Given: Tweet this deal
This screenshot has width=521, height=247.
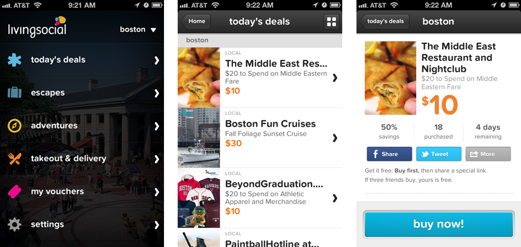Looking at the screenshot, I should click(439, 154).
